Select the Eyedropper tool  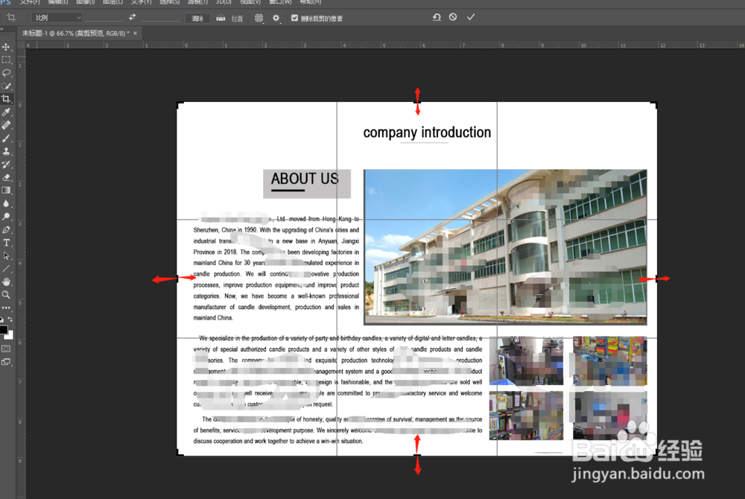pos(6,112)
